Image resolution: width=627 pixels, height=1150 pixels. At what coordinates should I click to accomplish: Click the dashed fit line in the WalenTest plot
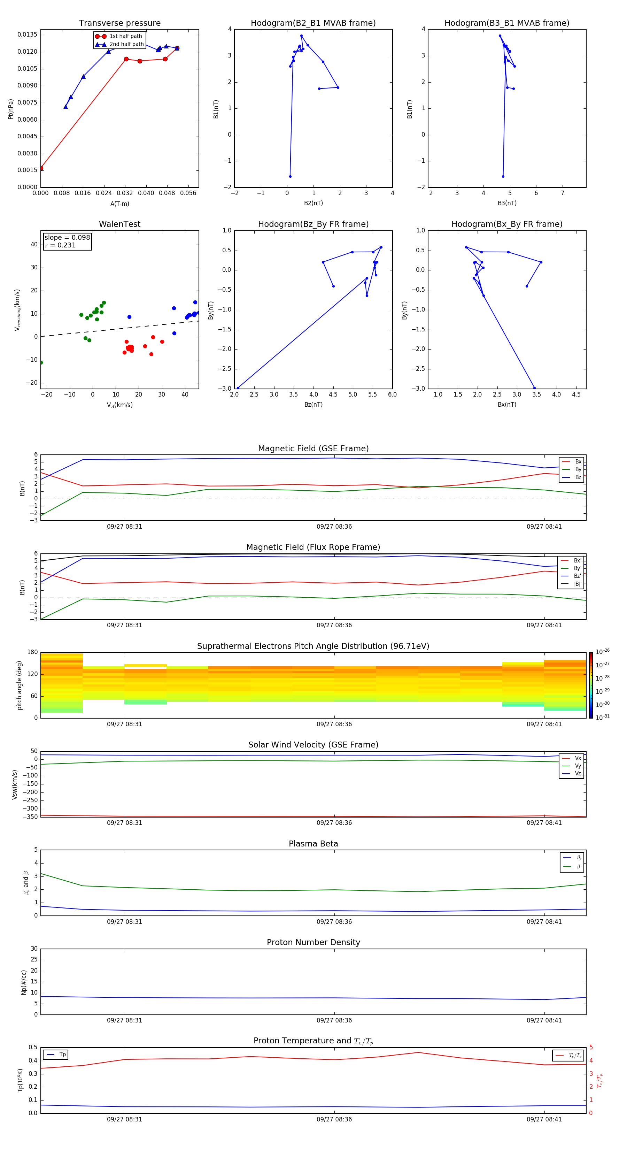[x=119, y=329]
